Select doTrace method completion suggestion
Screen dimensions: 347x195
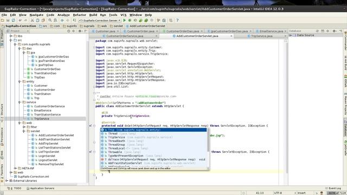click(x=153, y=159)
